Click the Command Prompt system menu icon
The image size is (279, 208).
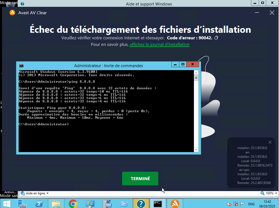(x=22, y=66)
